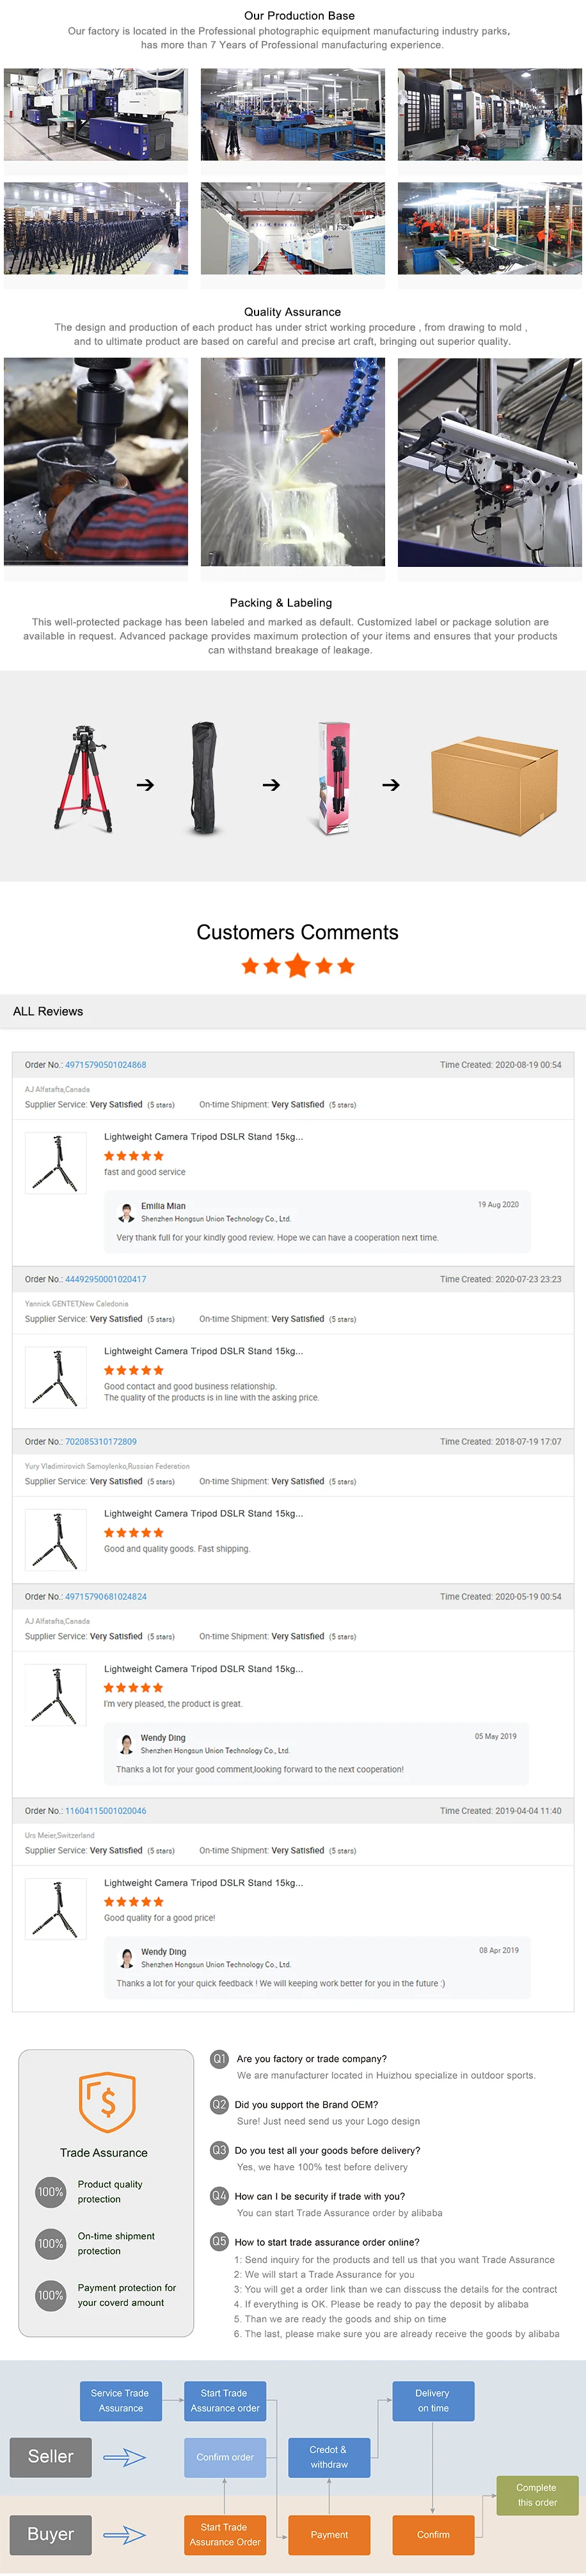Click Emilia Mian's reply avatar
This screenshot has height=2576, width=586.
126,1213
